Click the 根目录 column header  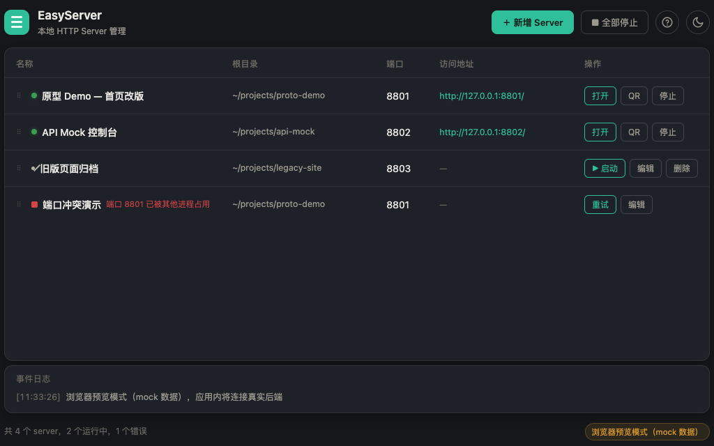tap(245, 63)
